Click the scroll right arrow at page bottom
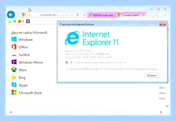 pos(161,112)
